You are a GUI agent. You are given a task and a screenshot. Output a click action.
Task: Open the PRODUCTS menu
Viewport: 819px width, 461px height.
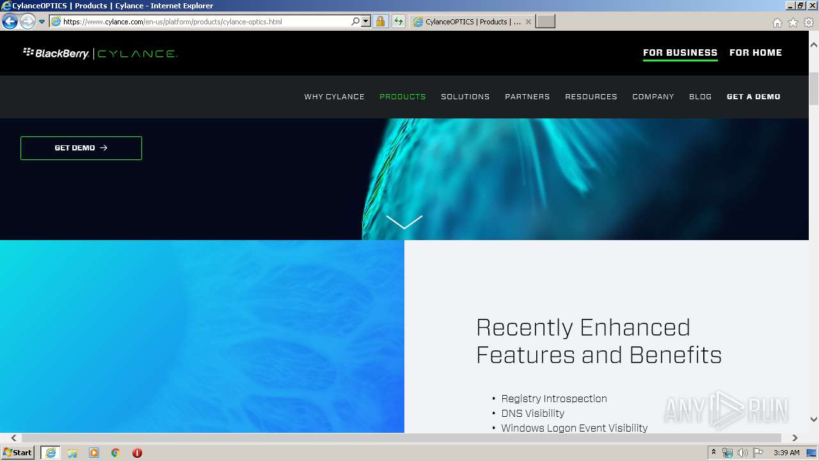[402, 97]
